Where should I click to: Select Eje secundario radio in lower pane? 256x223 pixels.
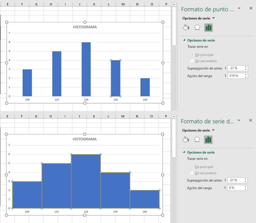(192, 173)
